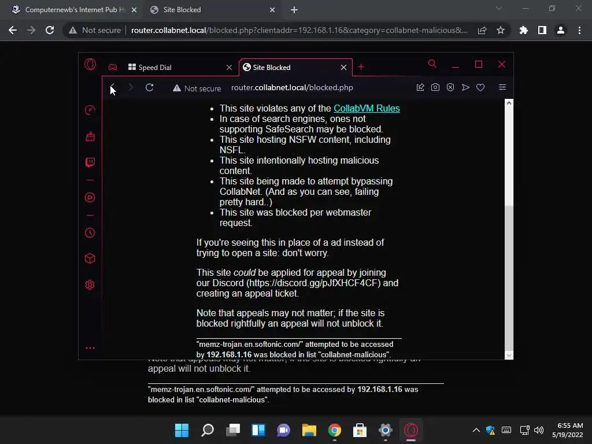Viewport: 592px width, 444px height.
Task: Open Widgets from taskbar
Action: coord(258,430)
